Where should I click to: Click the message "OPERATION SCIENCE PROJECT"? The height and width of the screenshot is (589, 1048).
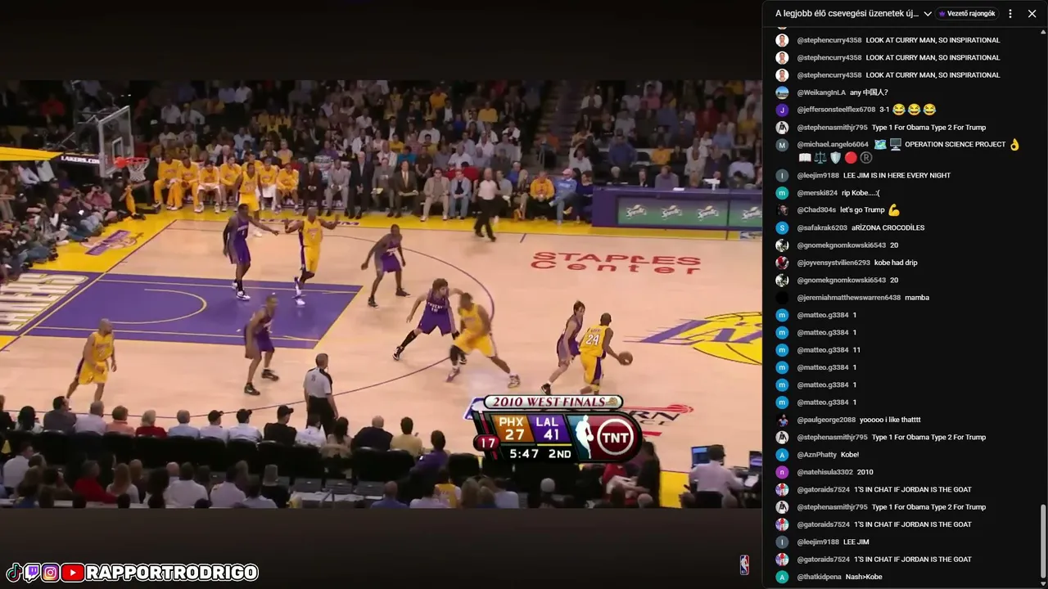coord(955,145)
